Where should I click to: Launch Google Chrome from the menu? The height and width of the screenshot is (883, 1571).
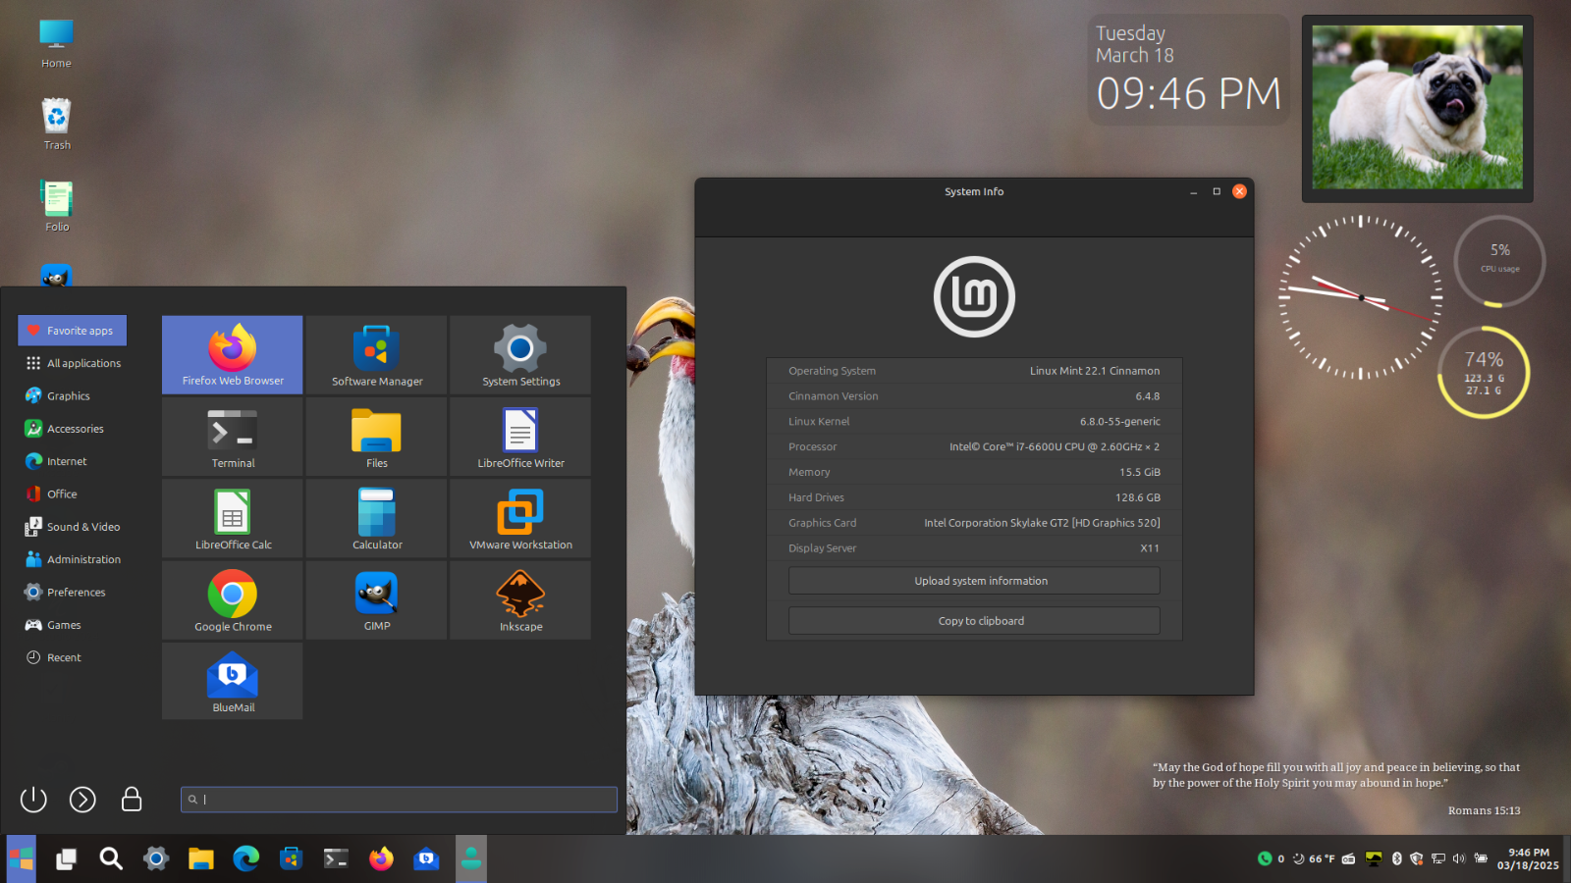[x=233, y=599]
